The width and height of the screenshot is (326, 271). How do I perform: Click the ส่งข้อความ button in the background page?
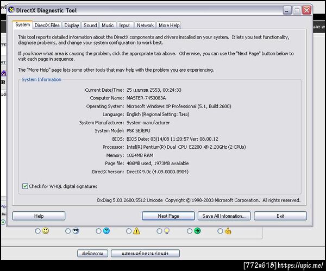(x=92, y=254)
